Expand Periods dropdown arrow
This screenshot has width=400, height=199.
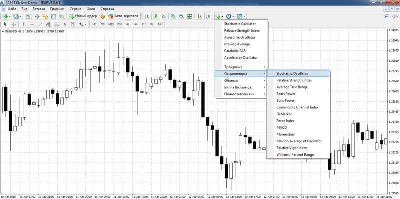click(x=233, y=16)
